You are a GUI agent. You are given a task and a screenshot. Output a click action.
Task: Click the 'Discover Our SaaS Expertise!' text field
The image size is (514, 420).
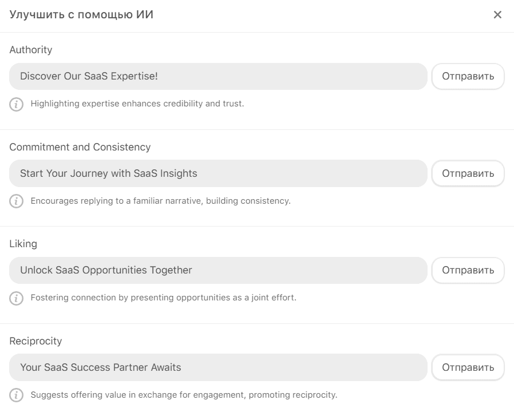coord(218,77)
